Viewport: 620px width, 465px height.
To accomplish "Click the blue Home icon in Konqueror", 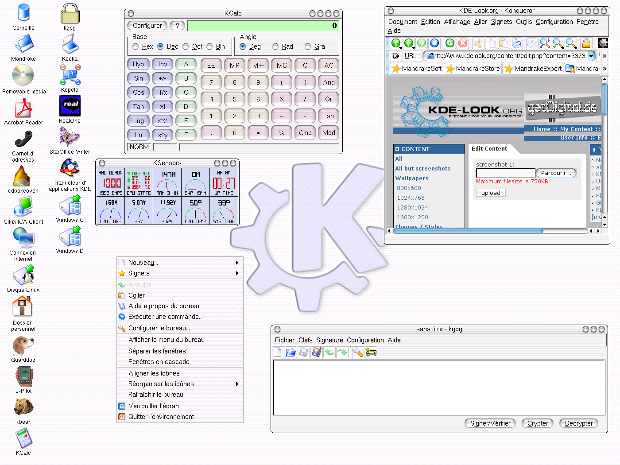I will tap(434, 43).
